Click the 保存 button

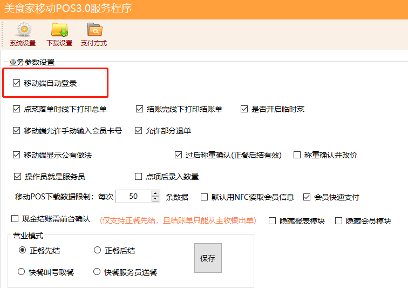208,258
